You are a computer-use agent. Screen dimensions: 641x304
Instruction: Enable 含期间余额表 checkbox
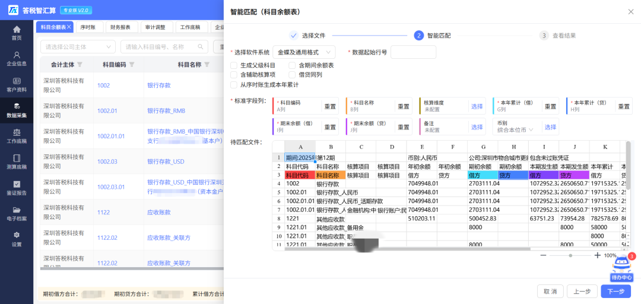[x=292, y=65]
